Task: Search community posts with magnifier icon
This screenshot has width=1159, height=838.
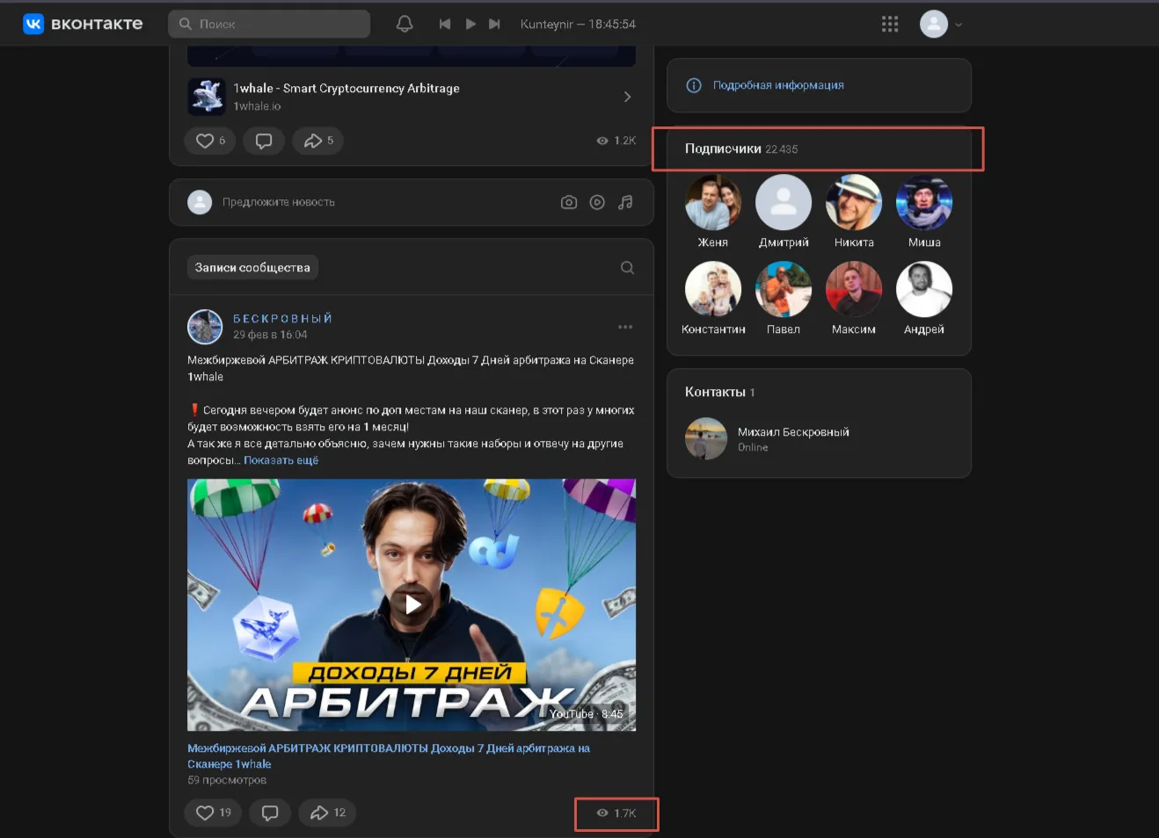Action: (627, 268)
